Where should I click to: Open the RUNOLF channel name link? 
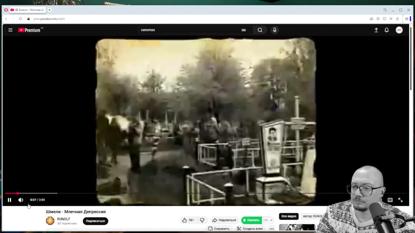coord(64,219)
